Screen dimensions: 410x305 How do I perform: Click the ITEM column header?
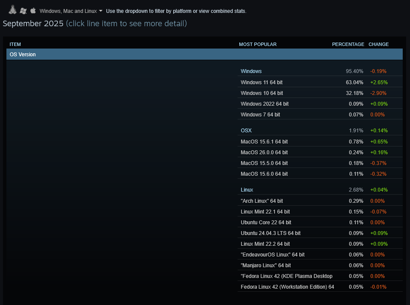coord(15,44)
